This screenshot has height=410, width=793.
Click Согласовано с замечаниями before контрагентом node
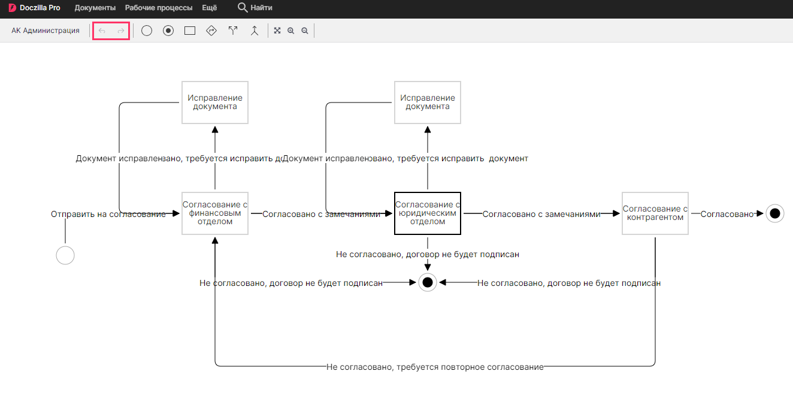pos(541,214)
